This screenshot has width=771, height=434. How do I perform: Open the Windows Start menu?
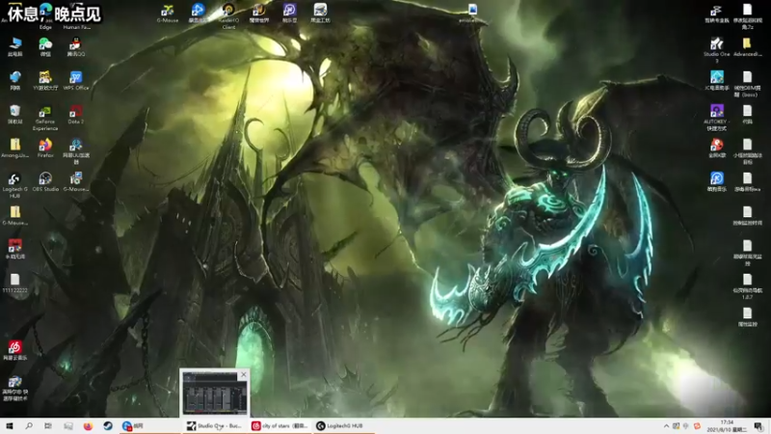(10, 425)
